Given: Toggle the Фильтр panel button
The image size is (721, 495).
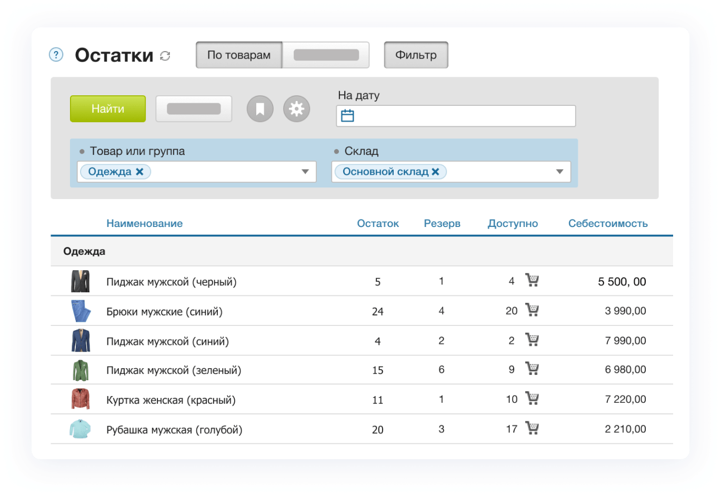Looking at the screenshot, I should 416,55.
